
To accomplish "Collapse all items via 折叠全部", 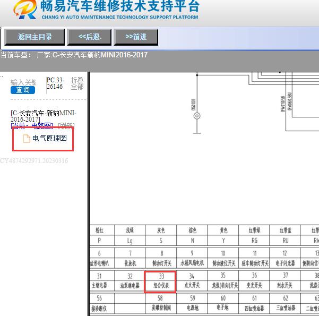I will click(77, 83).
